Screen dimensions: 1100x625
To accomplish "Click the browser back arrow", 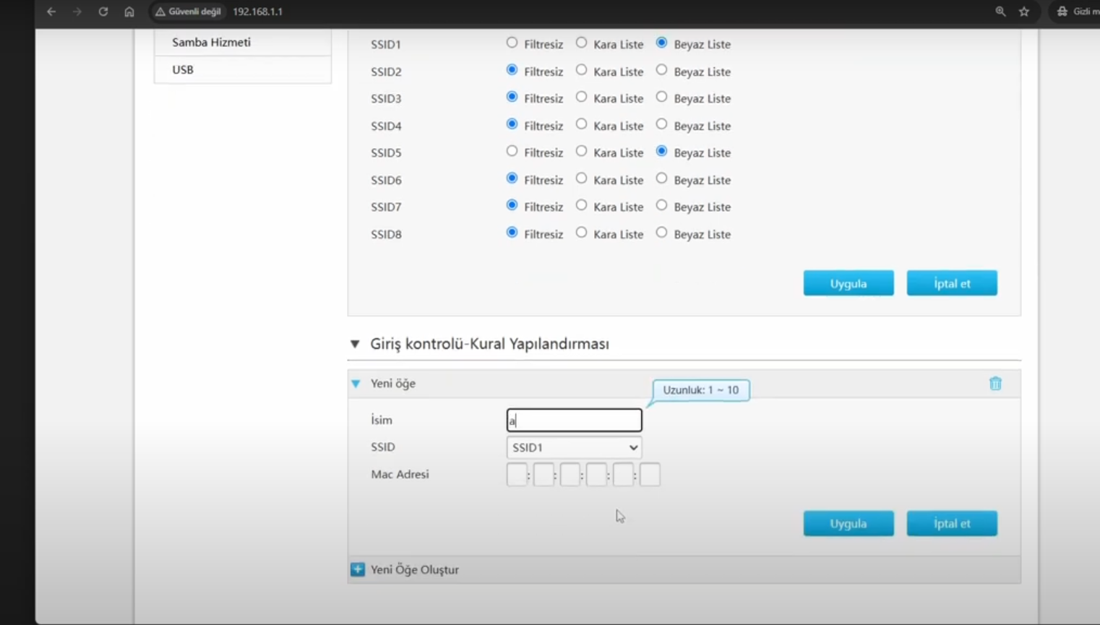I will pyautogui.click(x=51, y=12).
